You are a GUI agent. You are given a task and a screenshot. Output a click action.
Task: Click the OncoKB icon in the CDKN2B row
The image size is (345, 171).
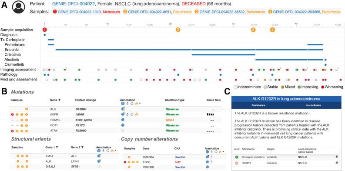208,167
